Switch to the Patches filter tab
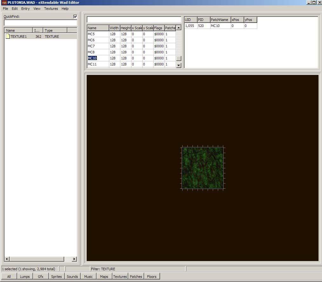 click(x=136, y=277)
